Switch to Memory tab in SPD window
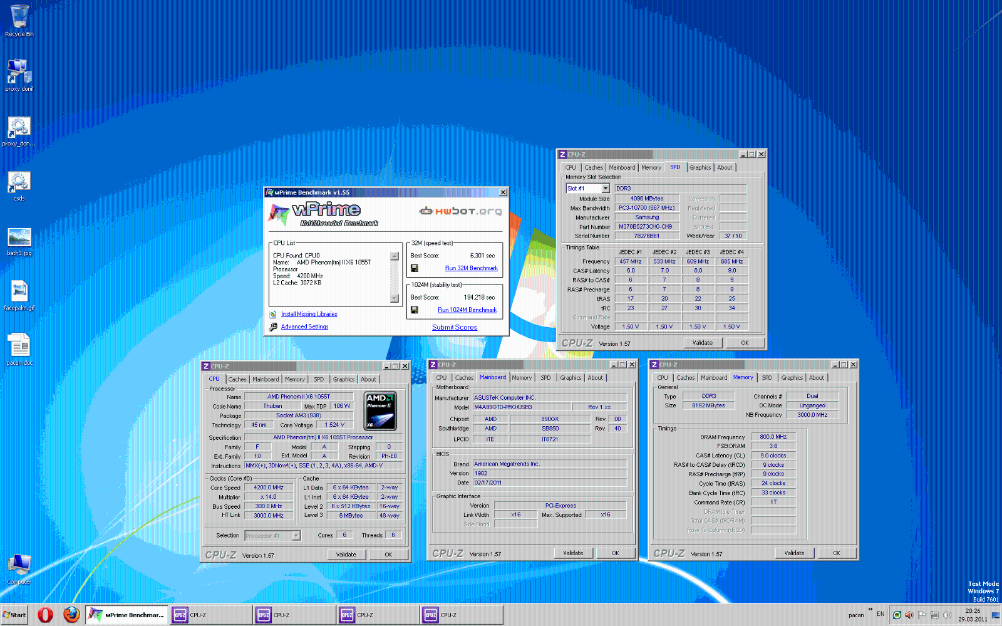Image resolution: width=1002 pixels, height=626 pixels. tap(651, 167)
